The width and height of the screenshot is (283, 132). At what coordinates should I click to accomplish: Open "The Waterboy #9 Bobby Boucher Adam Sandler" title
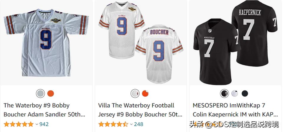coord(44,109)
